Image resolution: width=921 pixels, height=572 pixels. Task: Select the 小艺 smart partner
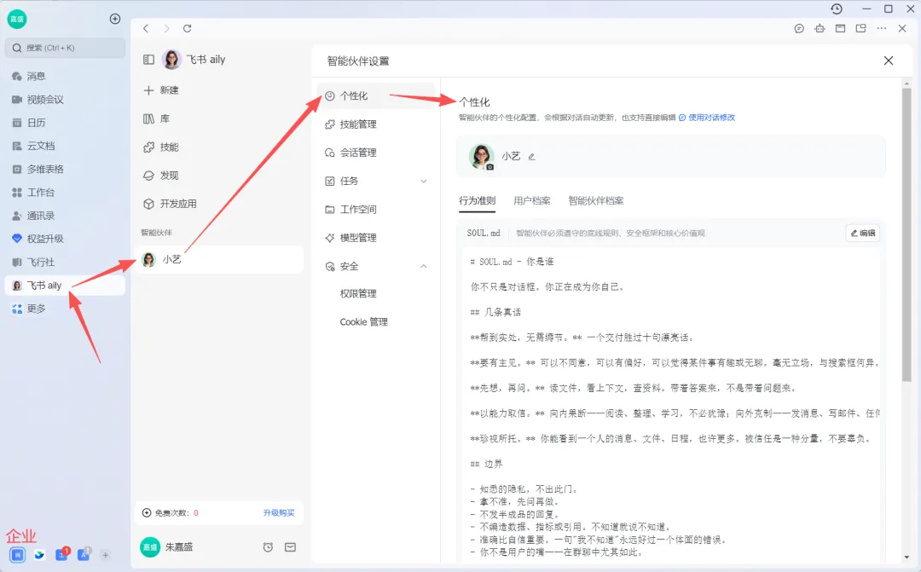(219, 259)
